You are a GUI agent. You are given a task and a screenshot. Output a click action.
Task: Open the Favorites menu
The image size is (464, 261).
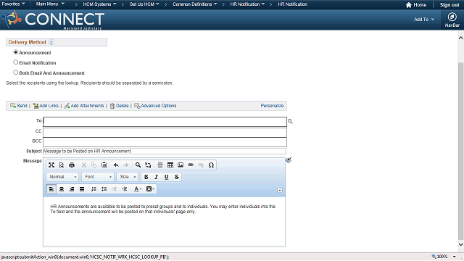point(13,4)
